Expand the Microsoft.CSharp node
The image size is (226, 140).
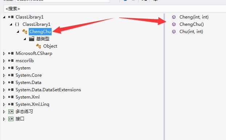[4, 53]
